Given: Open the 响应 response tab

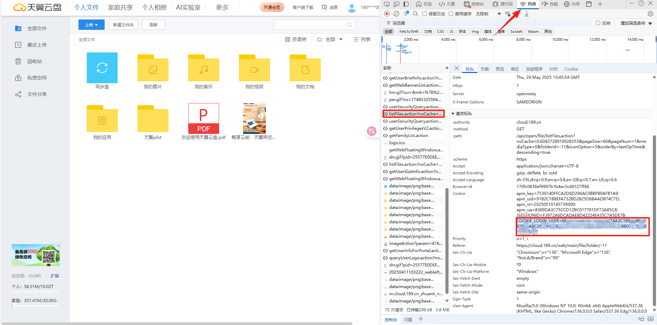Looking at the screenshot, I should point(515,69).
